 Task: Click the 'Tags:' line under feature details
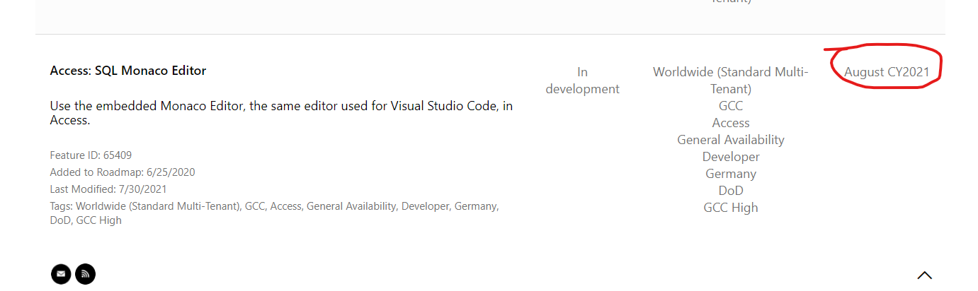point(275,213)
